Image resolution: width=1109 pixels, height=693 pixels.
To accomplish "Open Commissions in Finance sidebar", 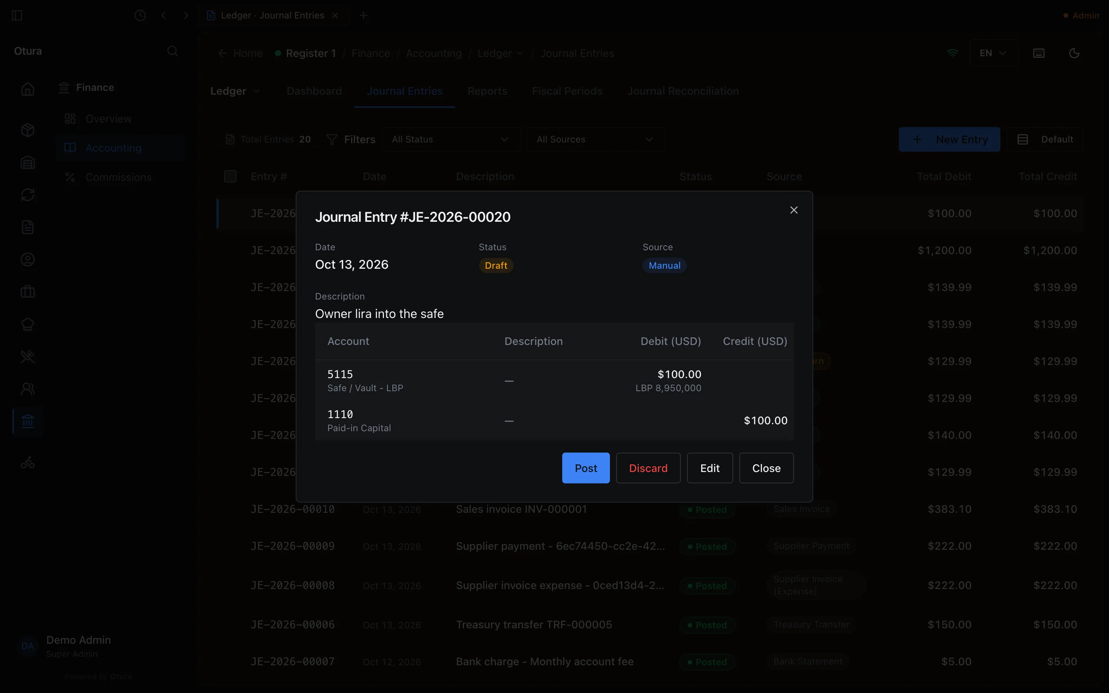I will tap(120, 177).
